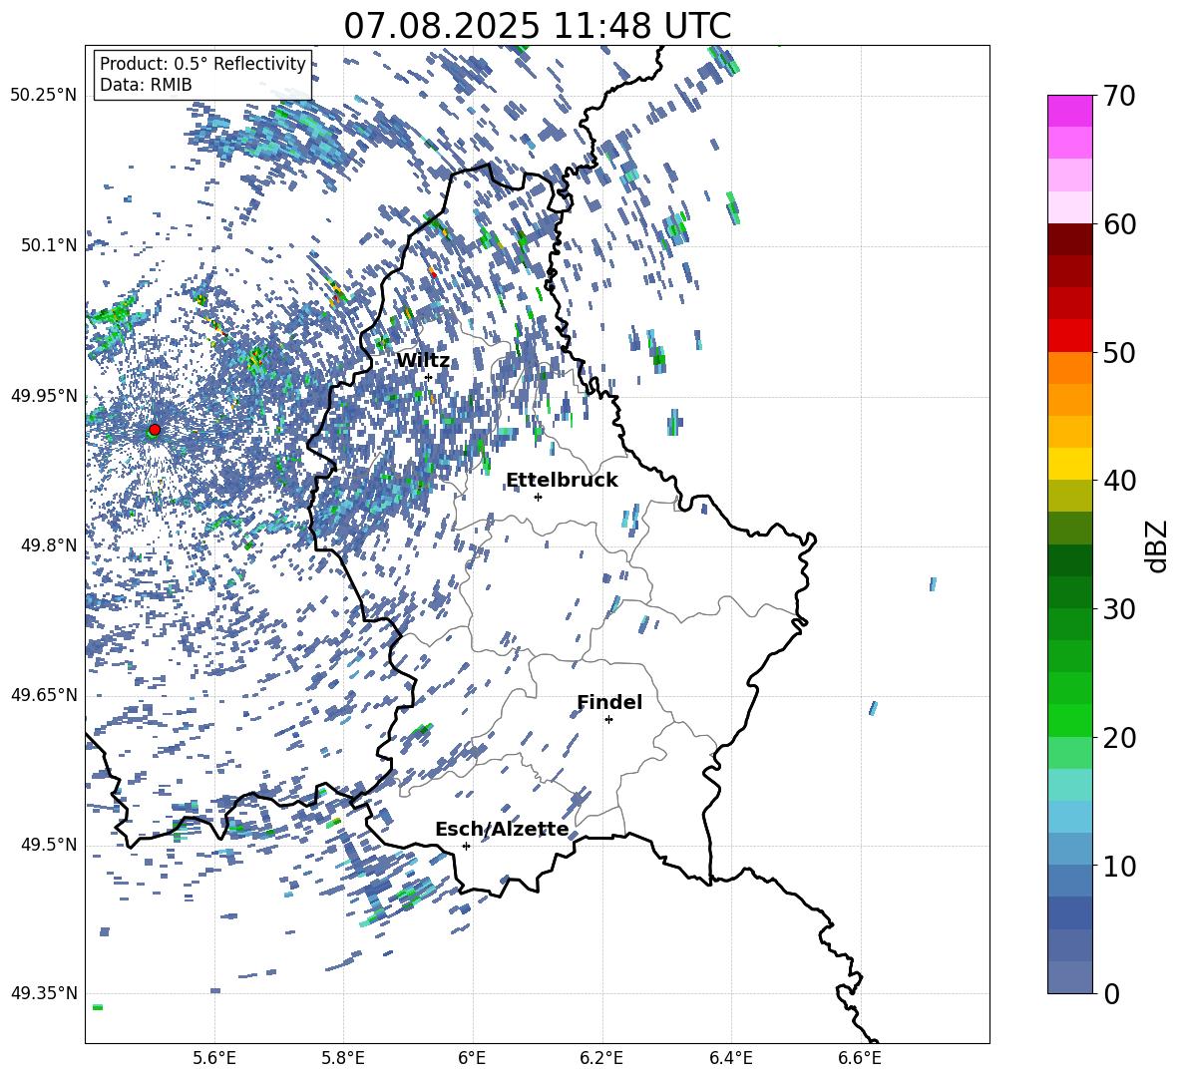Click the colorbar tick label 0
1181x1078 pixels.
coord(1111,993)
